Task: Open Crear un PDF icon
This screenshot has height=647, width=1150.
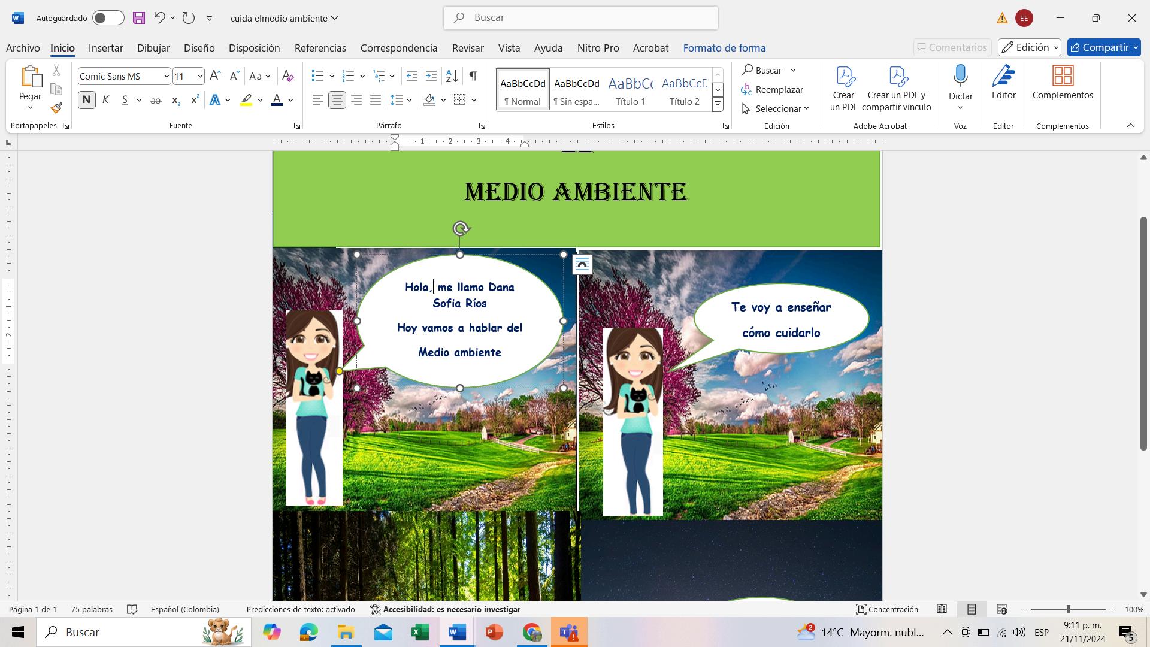Action: pyautogui.click(x=843, y=89)
